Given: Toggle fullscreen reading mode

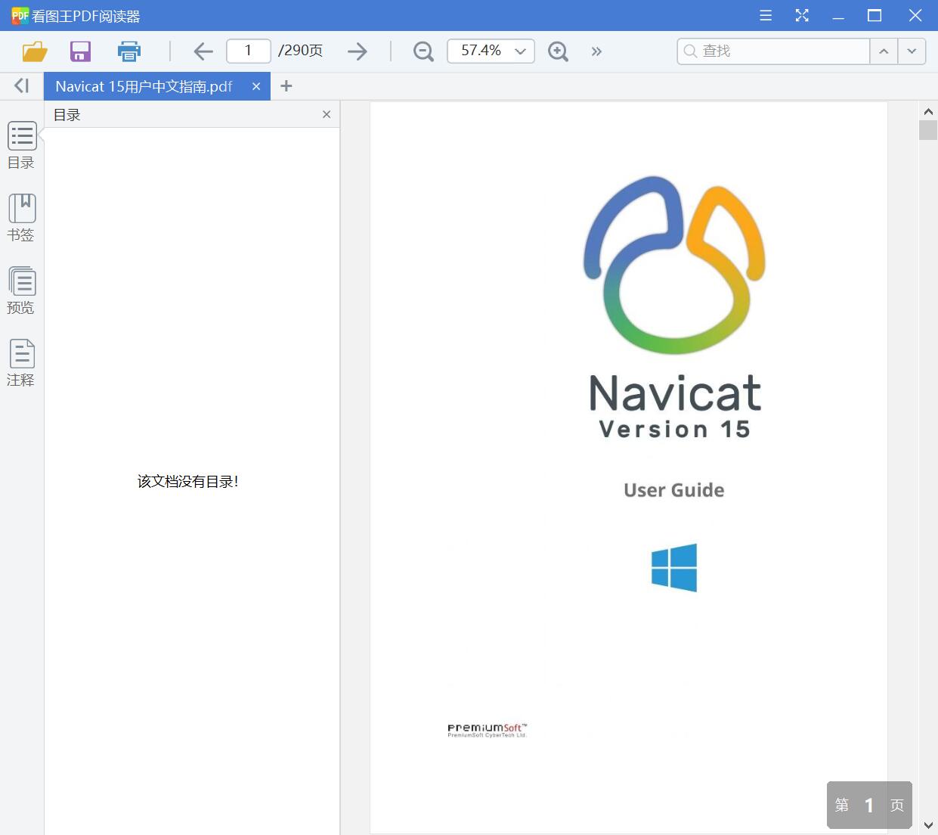Looking at the screenshot, I should (802, 15).
